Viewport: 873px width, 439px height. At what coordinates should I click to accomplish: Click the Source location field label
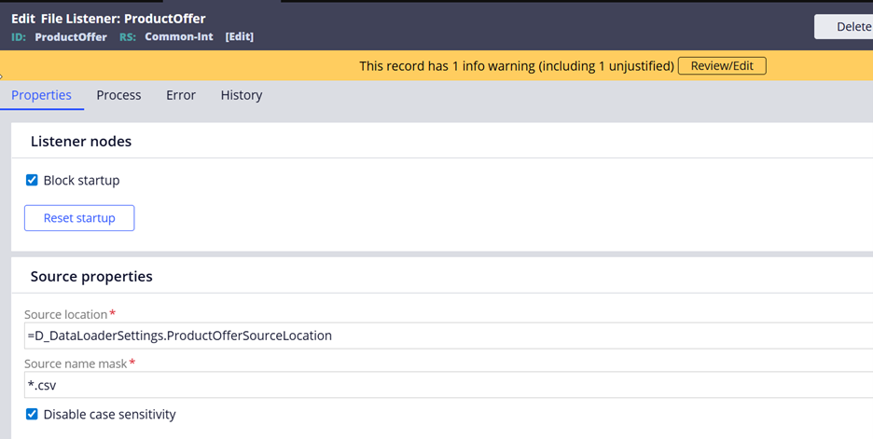(x=66, y=314)
